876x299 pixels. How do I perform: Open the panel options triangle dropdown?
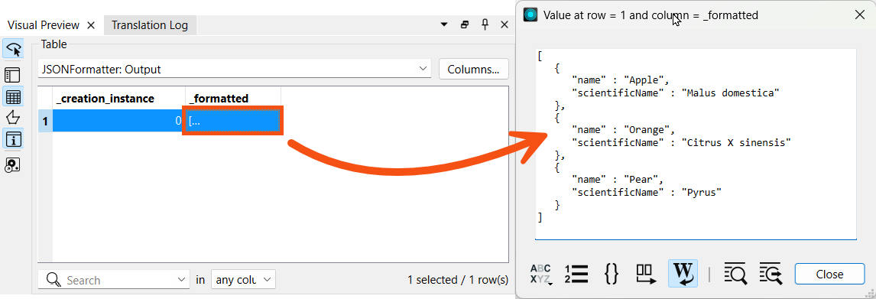pos(445,25)
